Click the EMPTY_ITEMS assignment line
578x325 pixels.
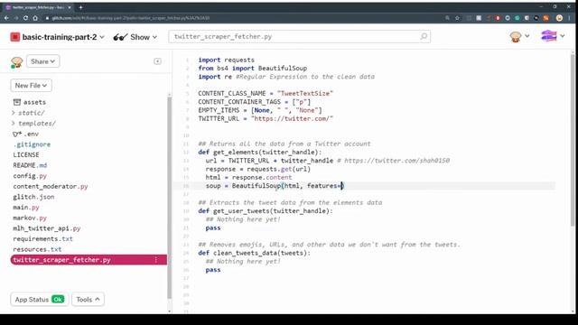coord(260,110)
